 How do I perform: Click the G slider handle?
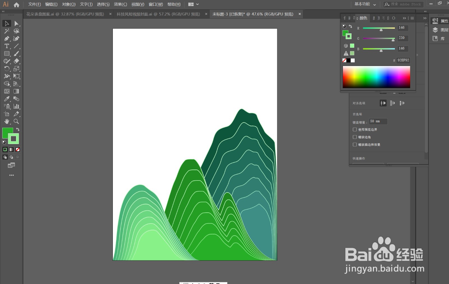pyautogui.click(x=393, y=40)
